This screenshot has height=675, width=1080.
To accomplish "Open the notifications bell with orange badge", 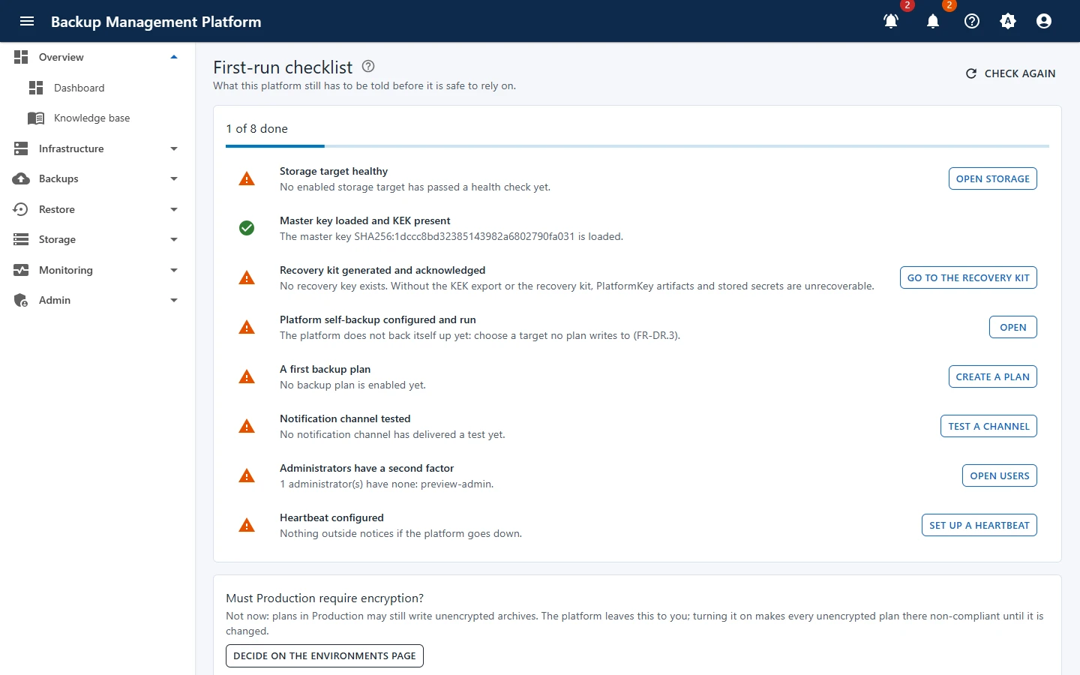I will click(x=933, y=21).
